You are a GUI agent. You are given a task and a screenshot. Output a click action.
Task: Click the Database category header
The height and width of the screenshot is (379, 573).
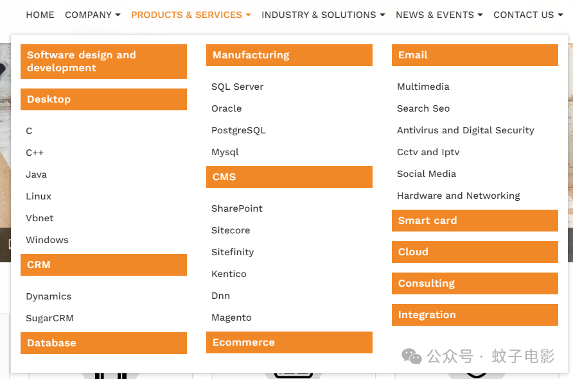104,343
